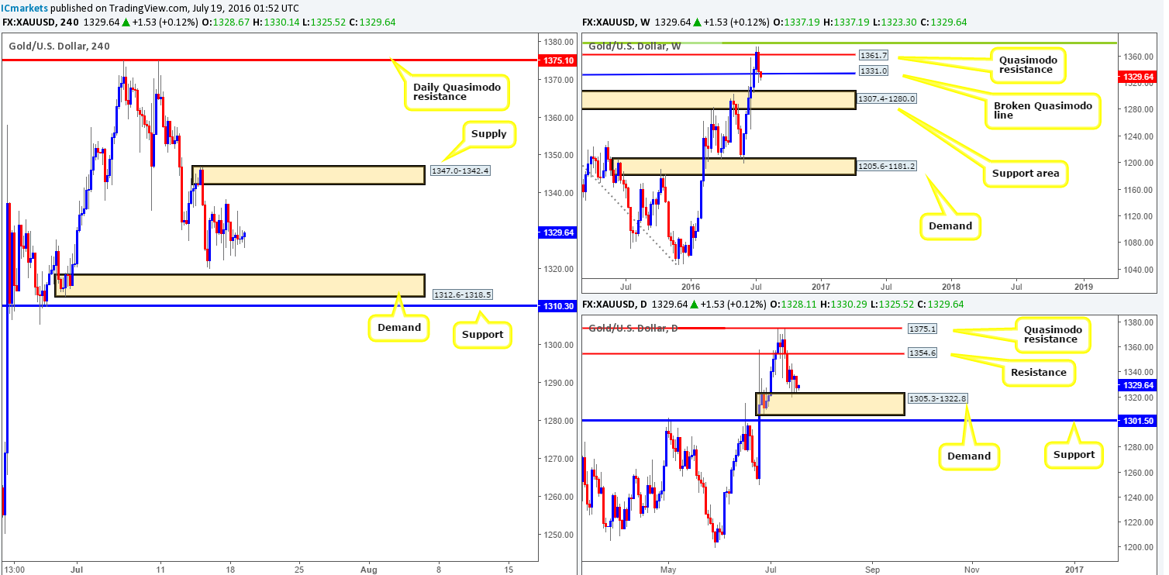Click the 2019 label on weekly time axis
The image size is (1169, 575).
point(1084,287)
